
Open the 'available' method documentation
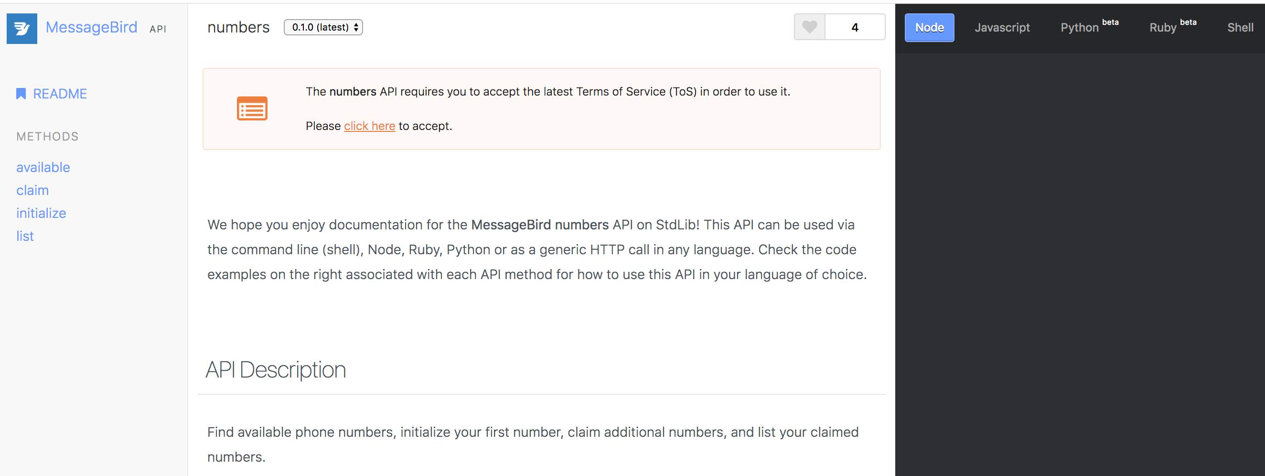click(43, 167)
